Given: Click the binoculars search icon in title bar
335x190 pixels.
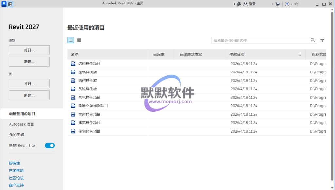Looking at the screenshot, I should 239,4.
